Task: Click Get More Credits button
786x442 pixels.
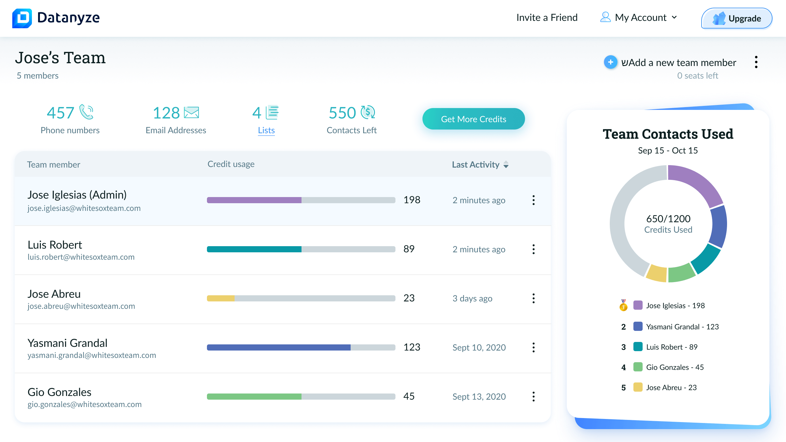Action: point(473,119)
